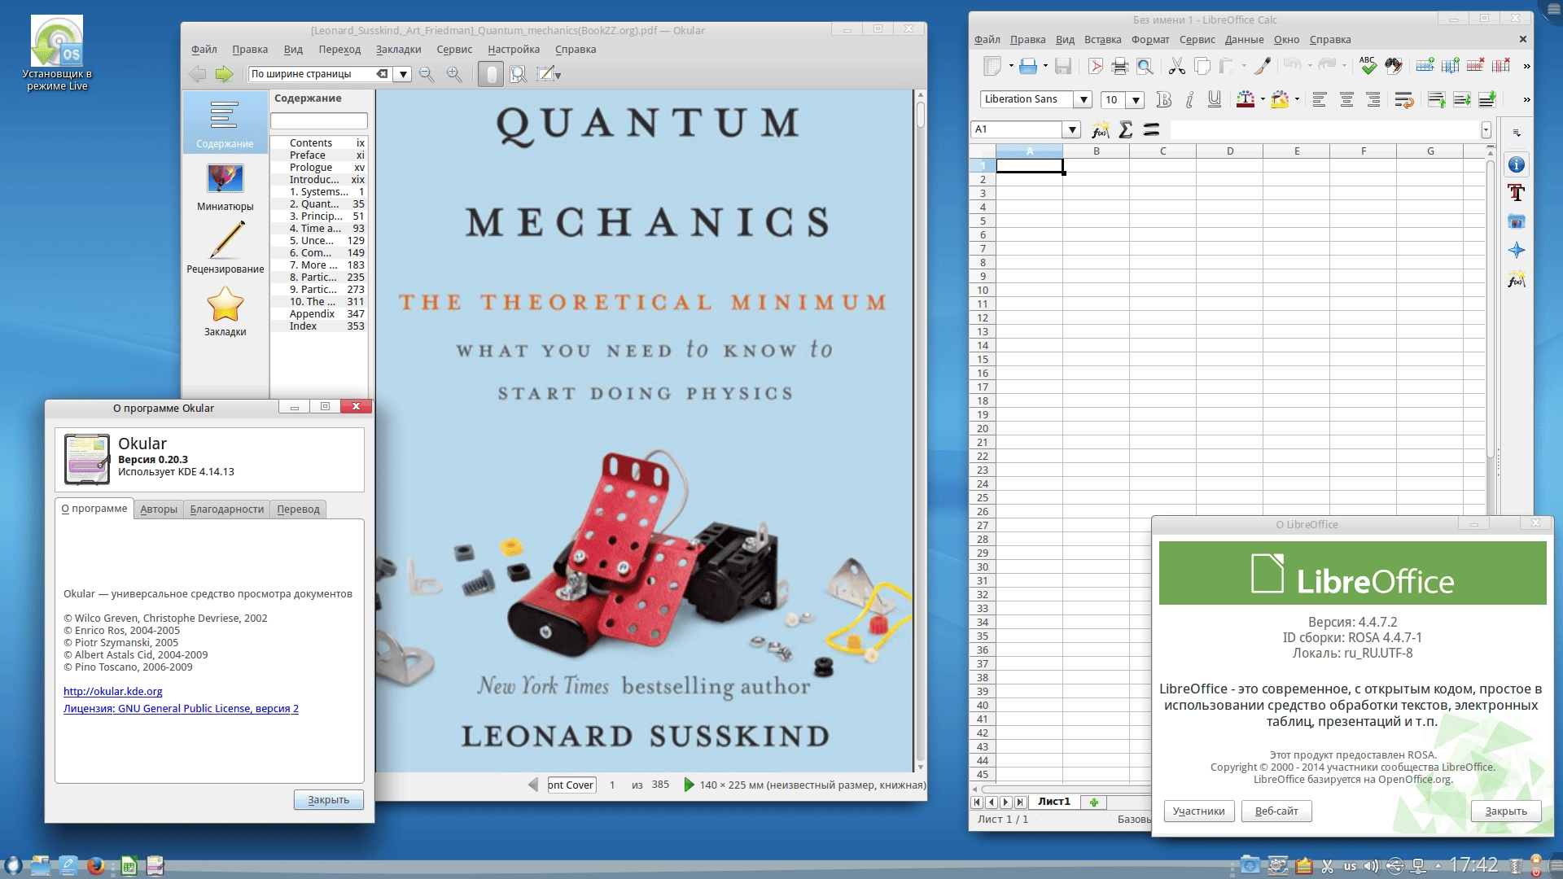Open Миниатюры thumbnails panel in Okular
1563x879 pixels.
tap(225, 187)
